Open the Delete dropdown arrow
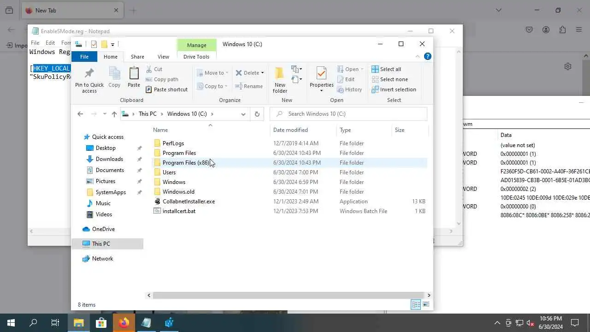 tap(262, 73)
